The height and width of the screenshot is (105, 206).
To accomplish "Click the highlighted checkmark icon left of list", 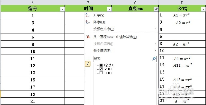I will (88, 64).
